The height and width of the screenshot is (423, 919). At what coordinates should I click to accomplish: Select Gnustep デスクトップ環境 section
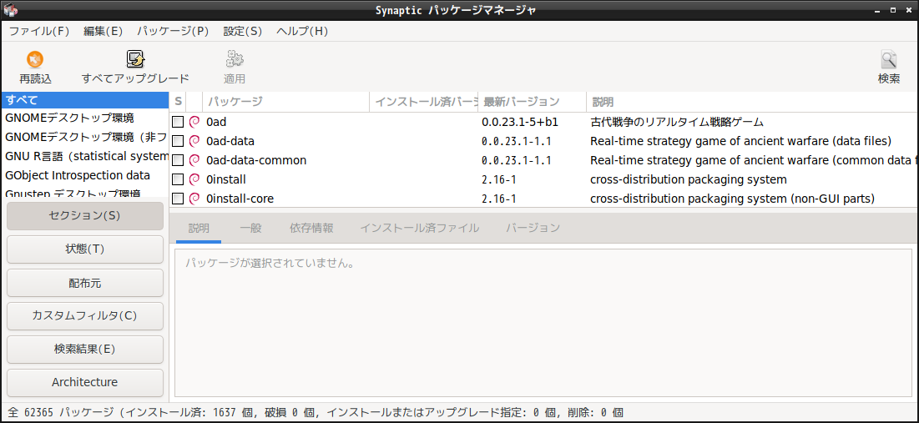coord(84,192)
